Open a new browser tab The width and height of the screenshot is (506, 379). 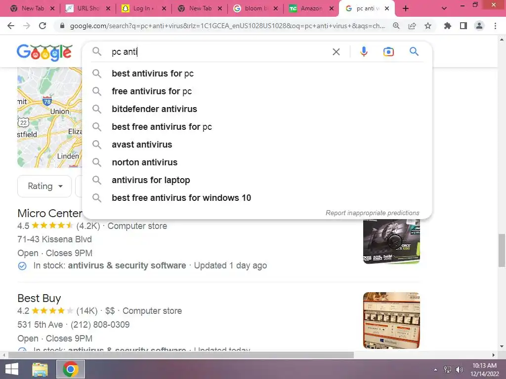point(406,9)
